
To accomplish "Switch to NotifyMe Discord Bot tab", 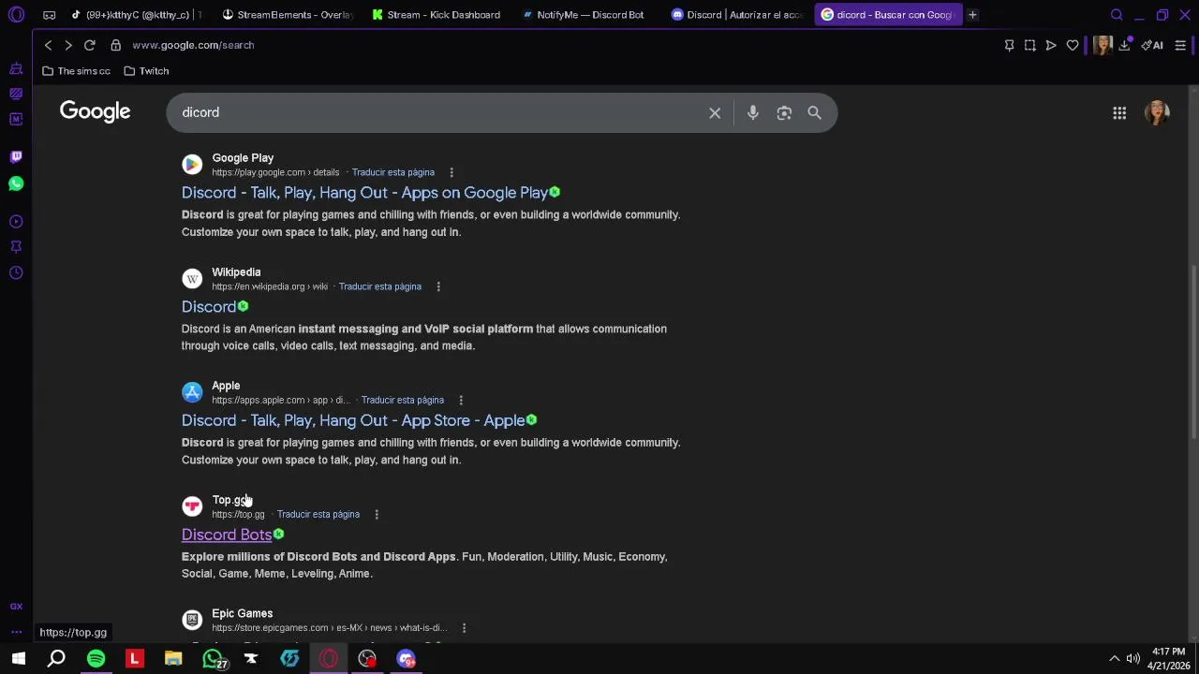I will click(586, 15).
